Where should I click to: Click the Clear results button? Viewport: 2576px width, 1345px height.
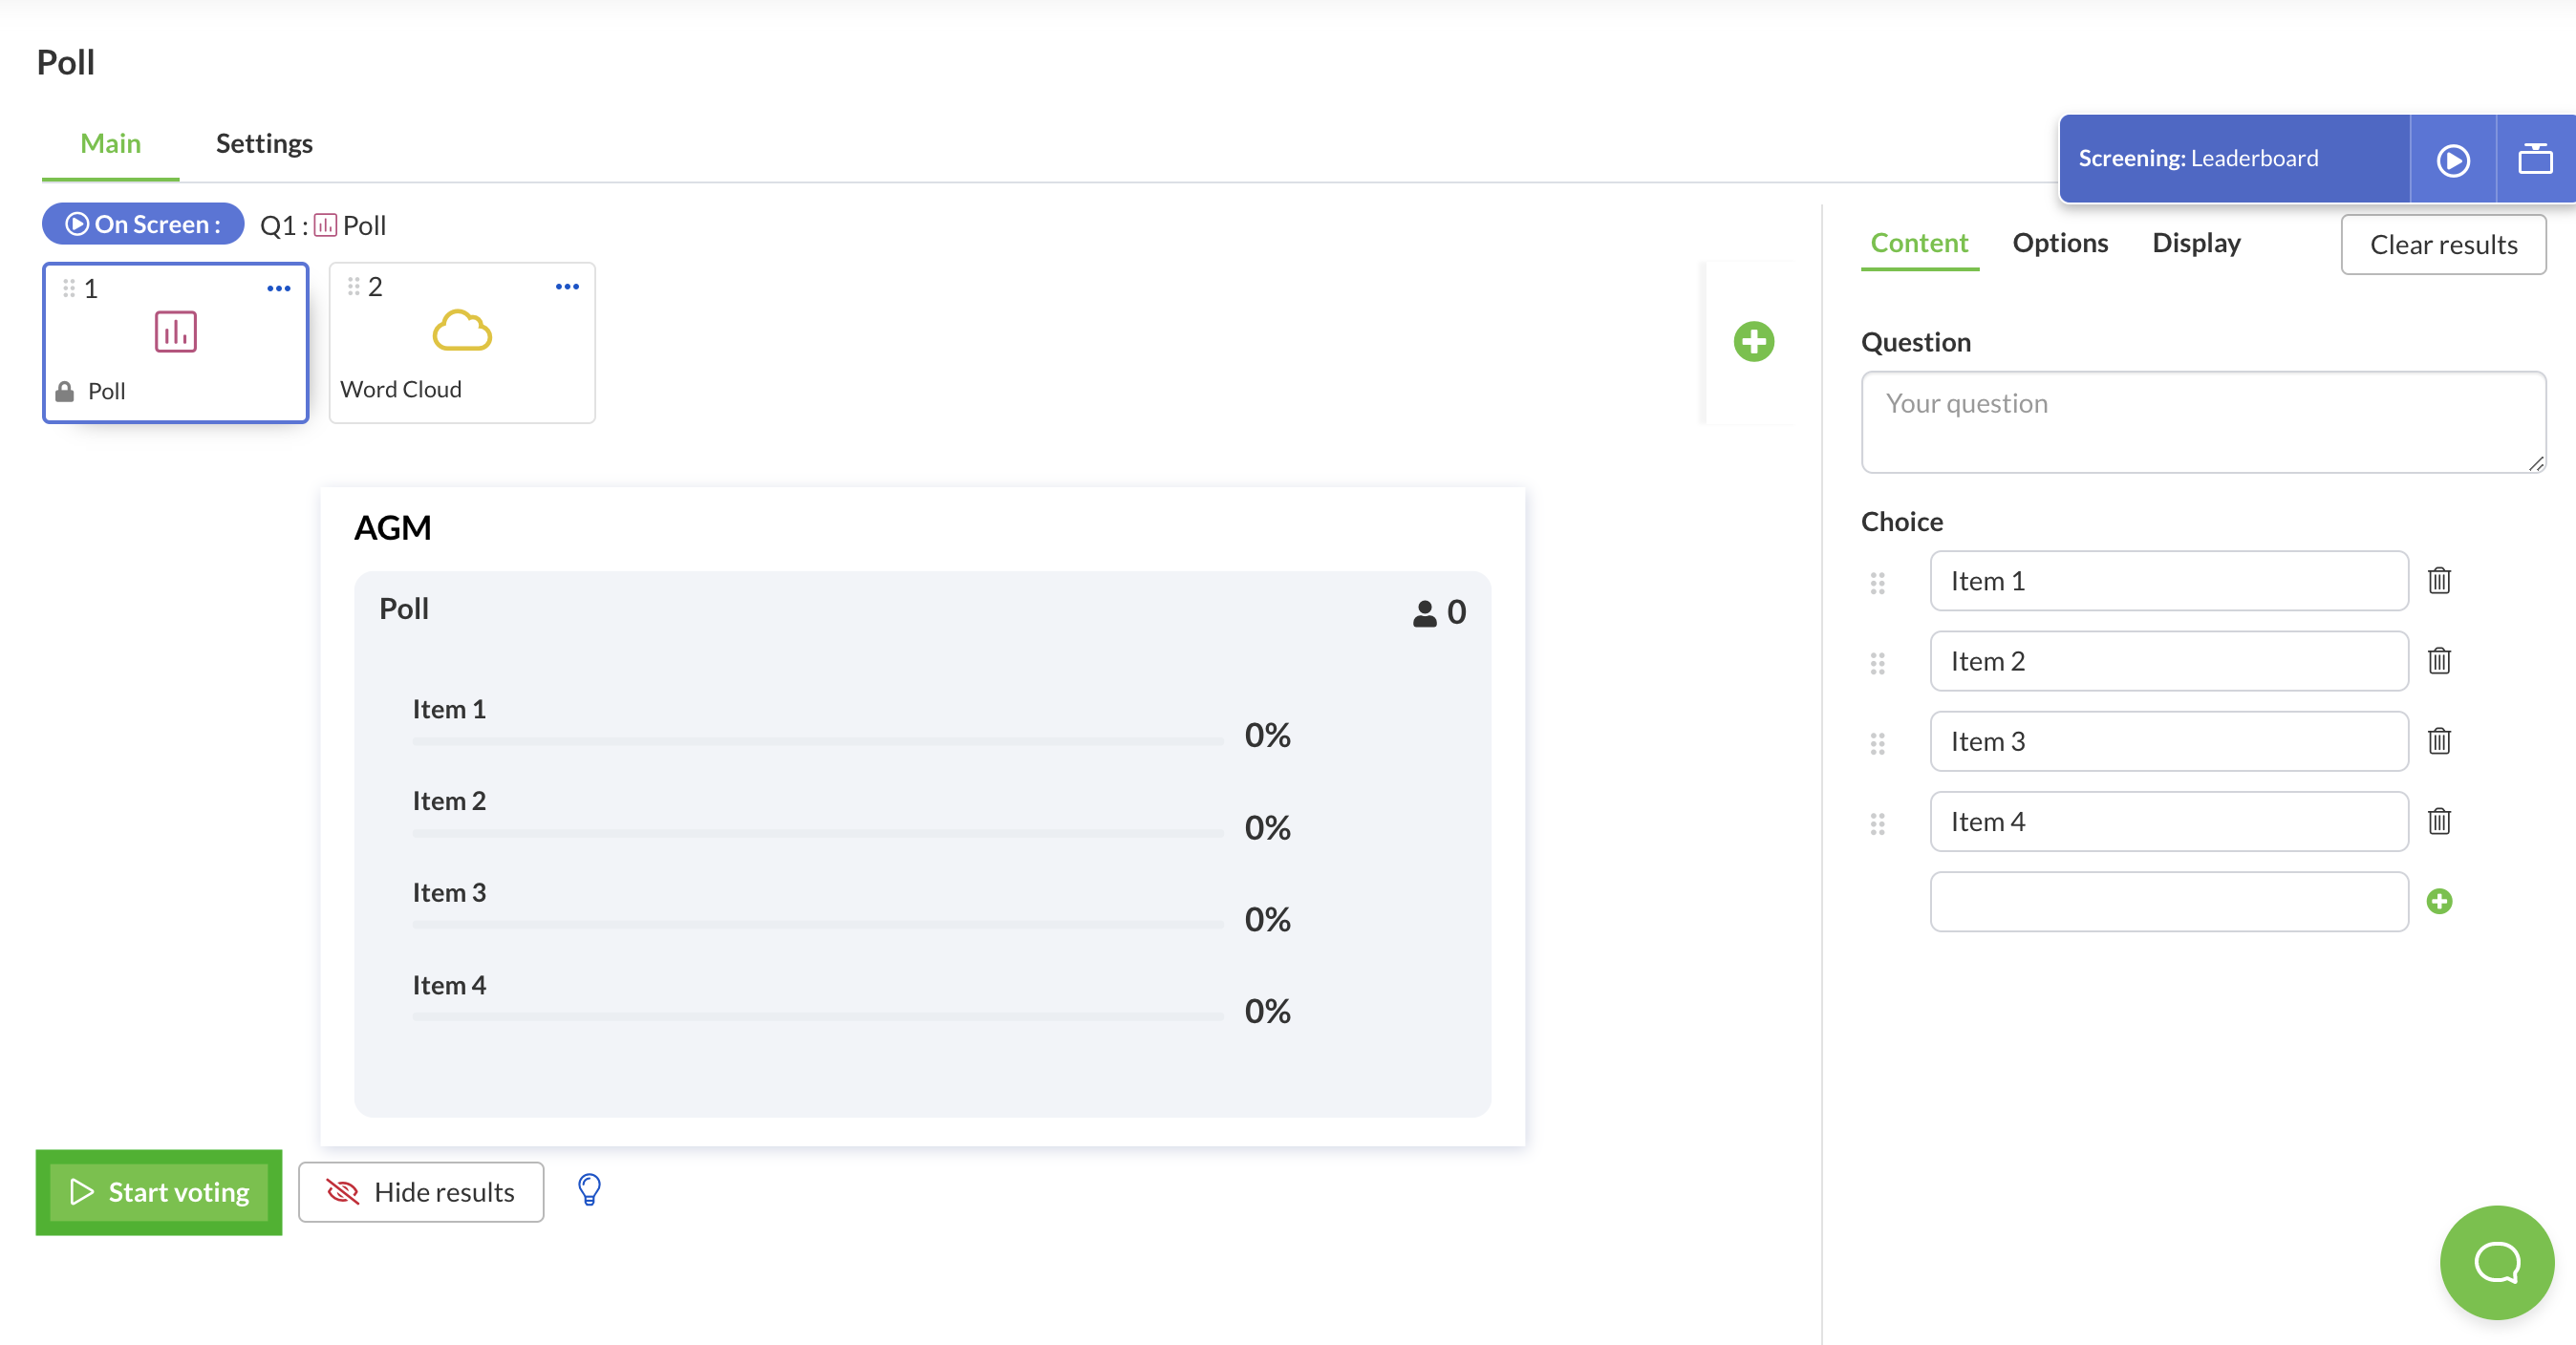(x=2442, y=245)
